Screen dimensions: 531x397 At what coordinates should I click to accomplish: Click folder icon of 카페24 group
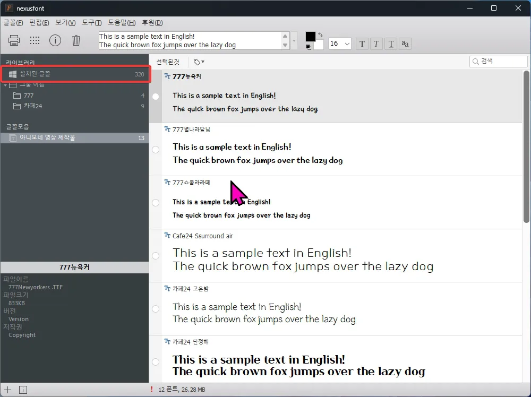[x=17, y=106]
